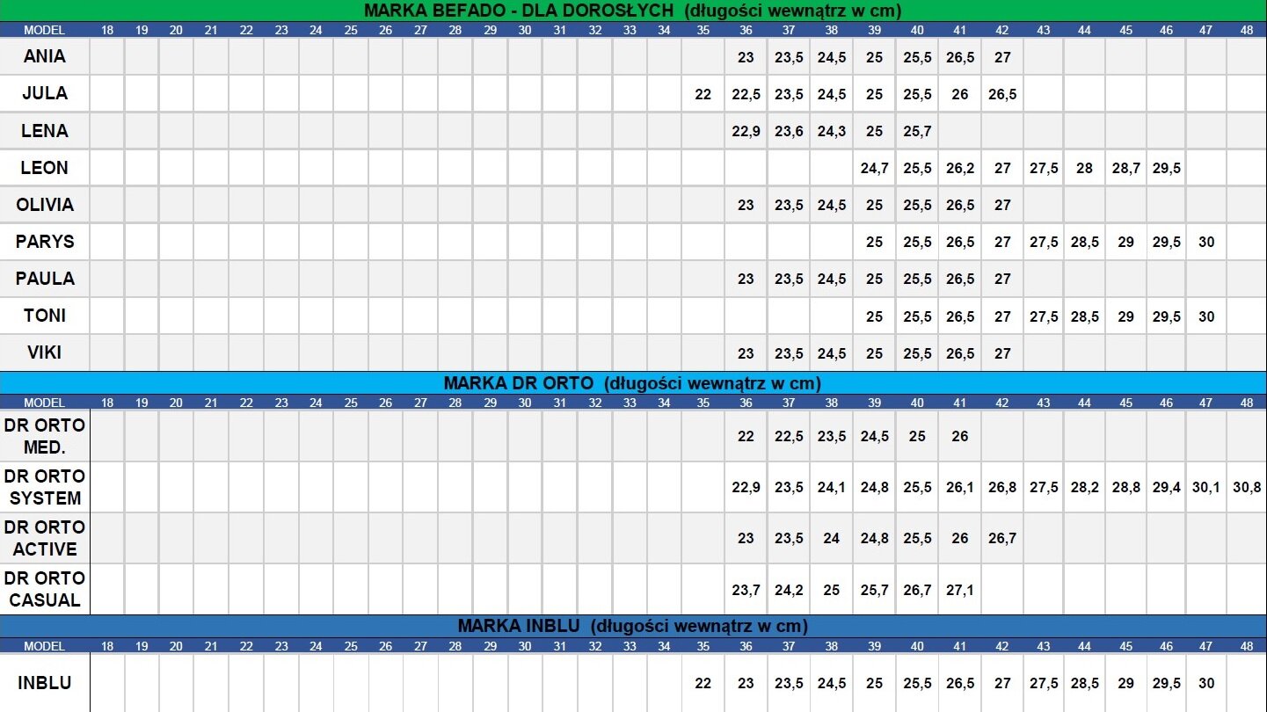Click DR ORTO CASUAL's 23,7 value in size 36
Image resolution: width=1267 pixels, height=712 pixels.
tap(746, 590)
